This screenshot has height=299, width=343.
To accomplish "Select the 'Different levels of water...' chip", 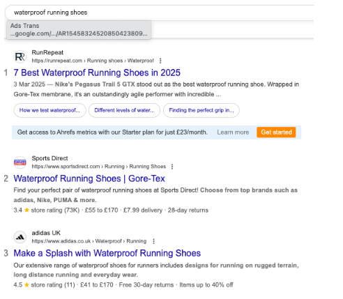I will pos(124,110).
